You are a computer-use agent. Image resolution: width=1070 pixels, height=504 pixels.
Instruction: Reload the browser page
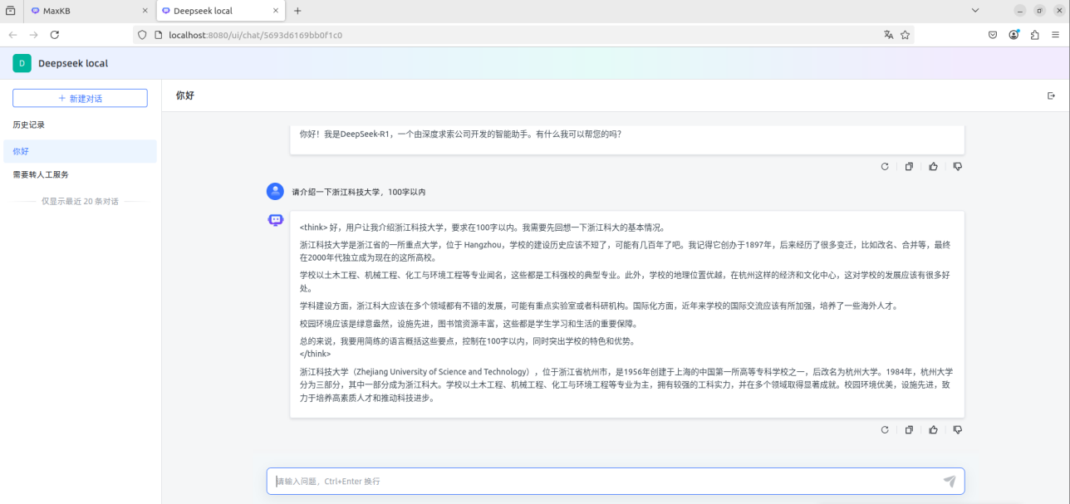click(55, 35)
